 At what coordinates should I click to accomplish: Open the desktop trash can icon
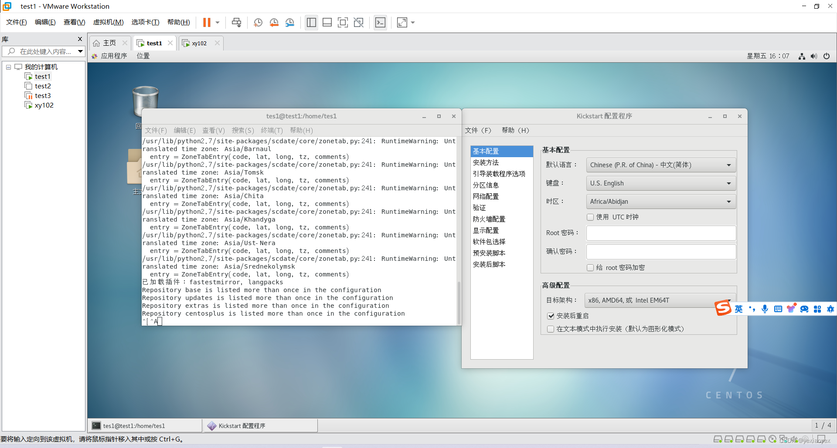(x=145, y=101)
